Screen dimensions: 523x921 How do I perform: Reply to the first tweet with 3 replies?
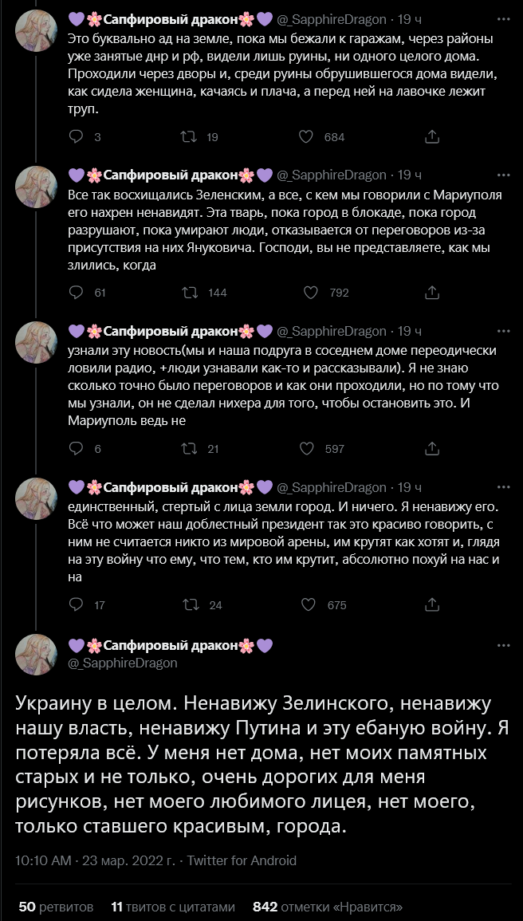pyautogui.click(x=77, y=136)
